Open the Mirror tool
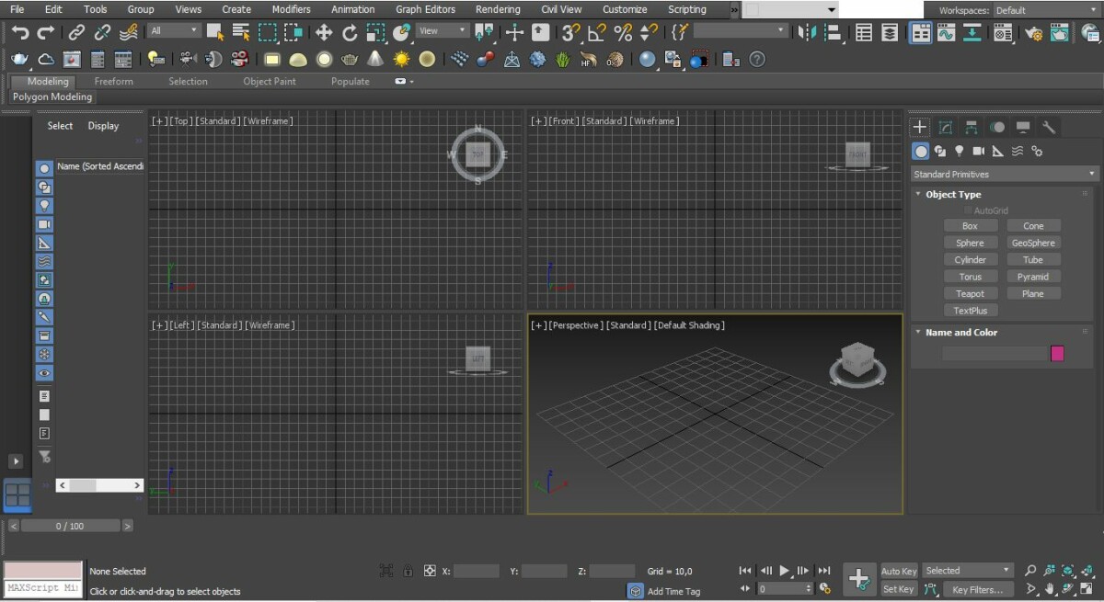The width and height of the screenshot is (1104, 602). (x=807, y=33)
